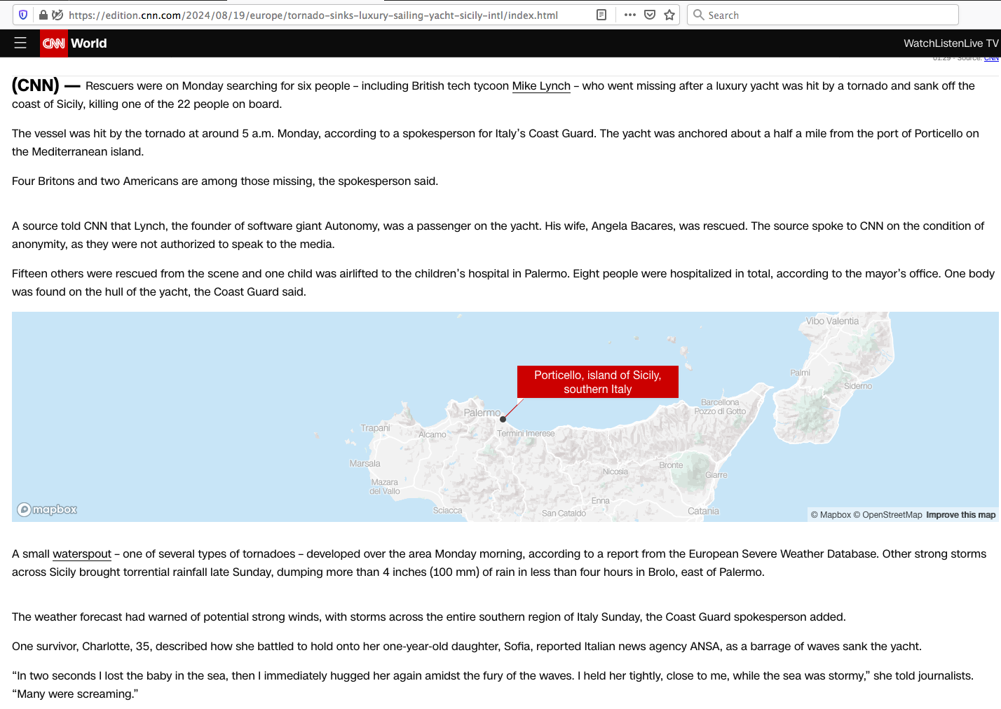Image resolution: width=1001 pixels, height=709 pixels.
Task: Open the © OpenStreetMap attribution link
Action: [x=887, y=515]
